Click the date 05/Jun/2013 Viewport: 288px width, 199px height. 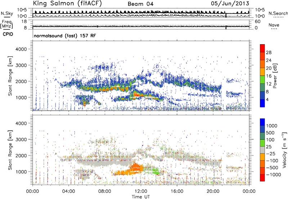coord(230,4)
